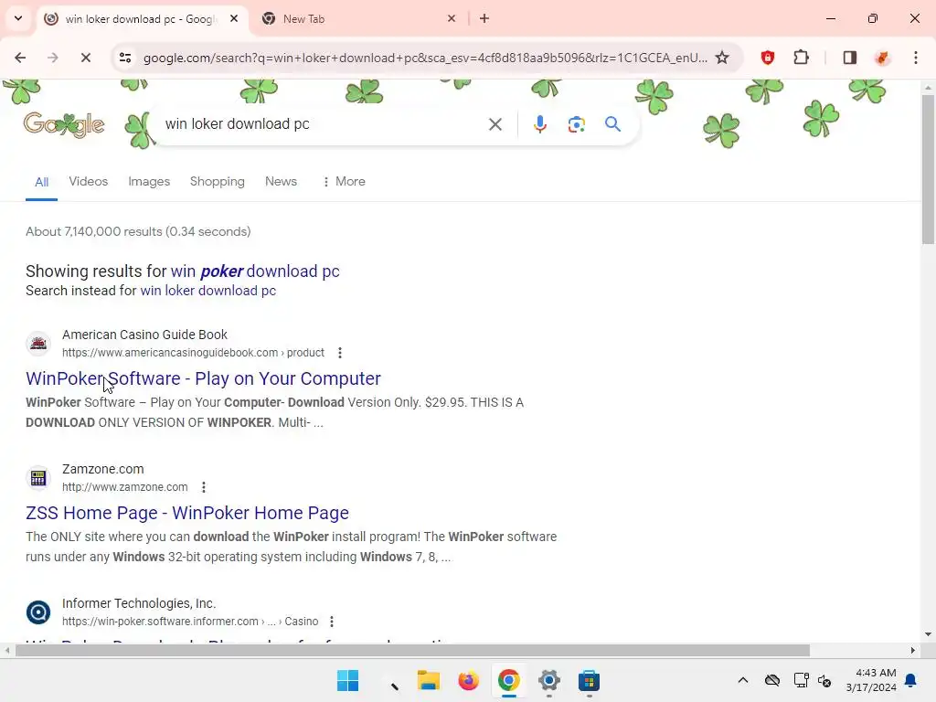Image resolution: width=936 pixels, height=702 pixels.
Task: Click the magnifier search button
Action: point(612,124)
